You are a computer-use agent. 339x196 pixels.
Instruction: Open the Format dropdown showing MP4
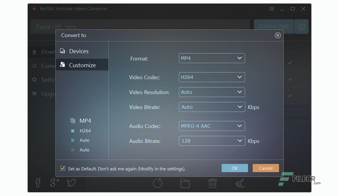212,58
